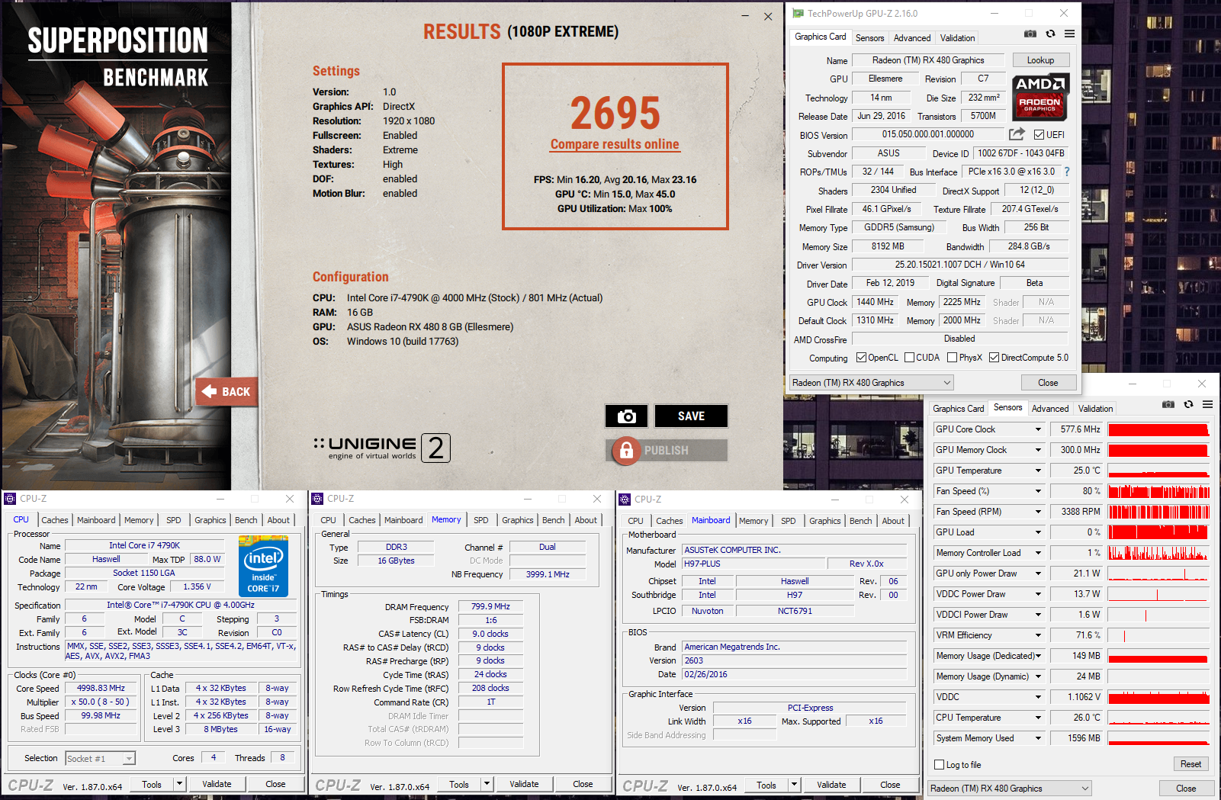The height and width of the screenshot is (800, 1221).
Task: Open GPU-Z top window hamburger menu
Action: pos(1070,34)
